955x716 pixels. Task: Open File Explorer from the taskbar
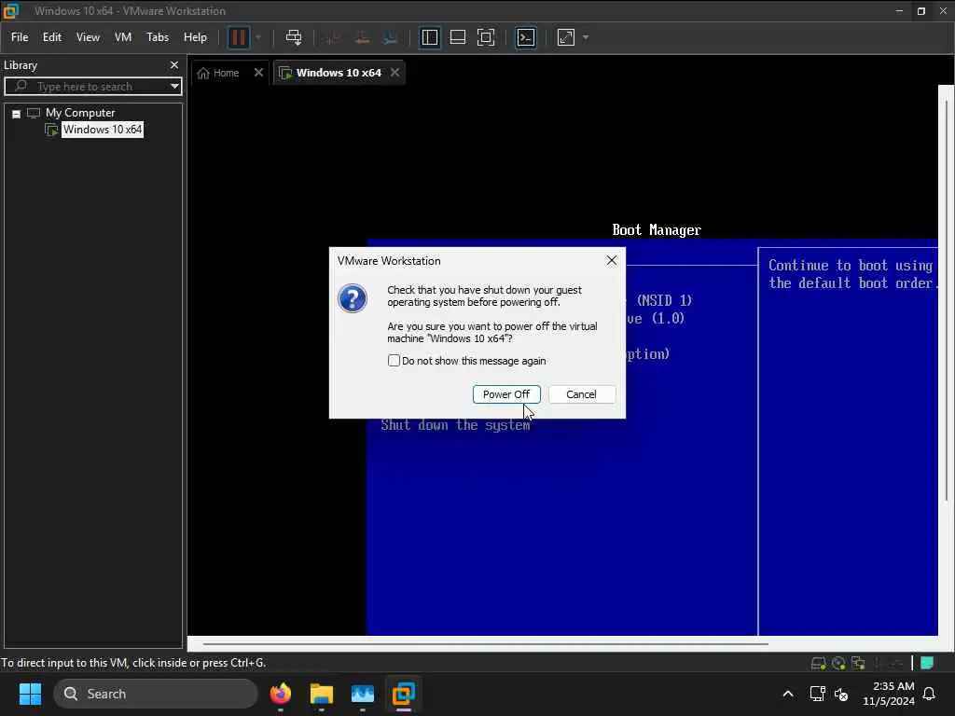322,694
